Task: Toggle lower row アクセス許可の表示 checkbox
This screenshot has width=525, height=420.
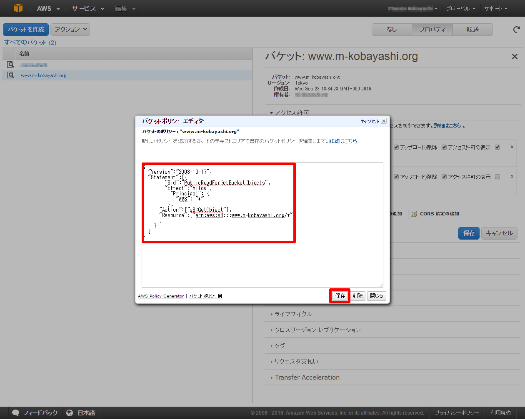Action: (444, 177)
